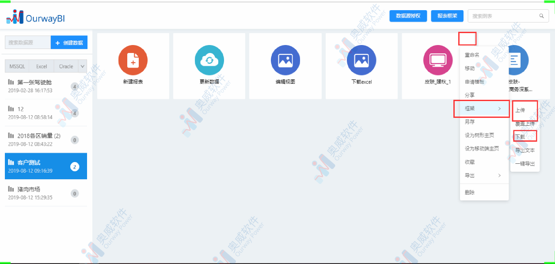Open the 皮肤_暄秋_1 skin report icon
This screenshot has height=264, width=555.
coord(437,60)
